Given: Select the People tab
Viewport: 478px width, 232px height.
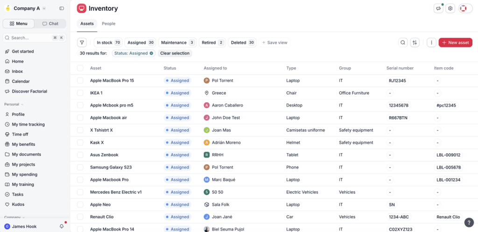Looking at the screenshot, I should (x=108, y=24).
